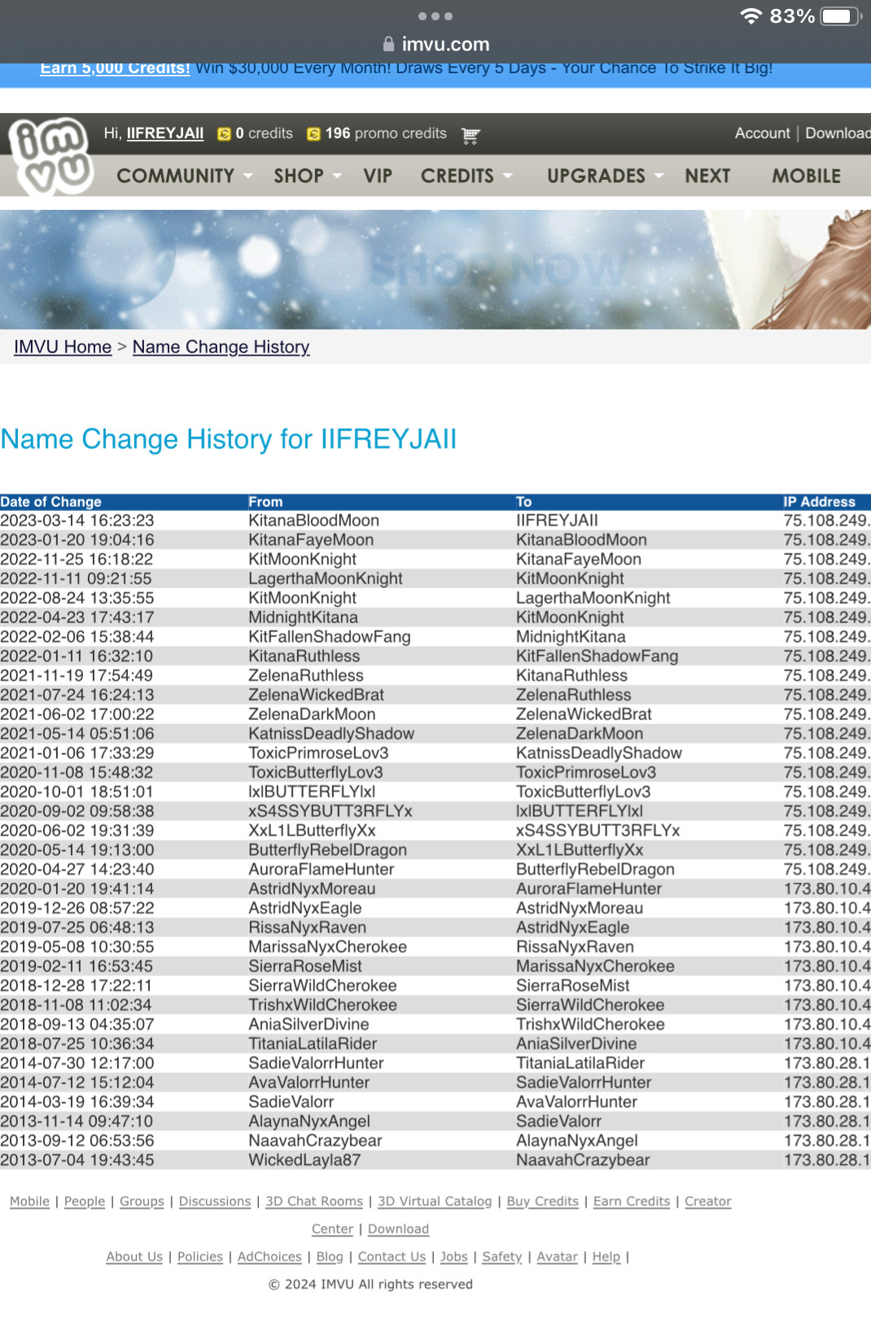
Task: Tap the three dots at top of browser
Action: point(435,16)
